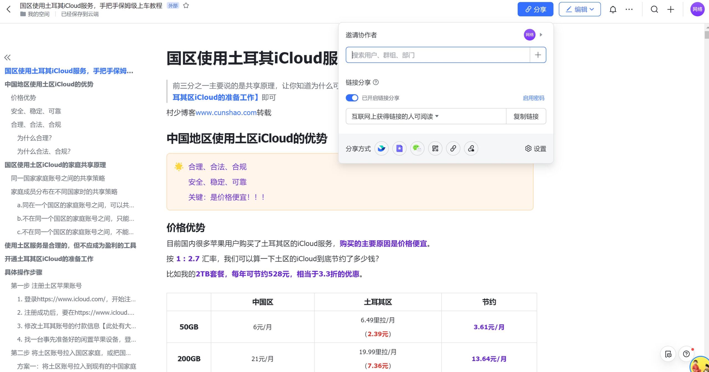Jump to 为什么合理? outline item

(34, 138)
